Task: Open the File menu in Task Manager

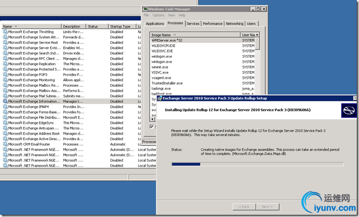Action: click(x=146, y=16)
